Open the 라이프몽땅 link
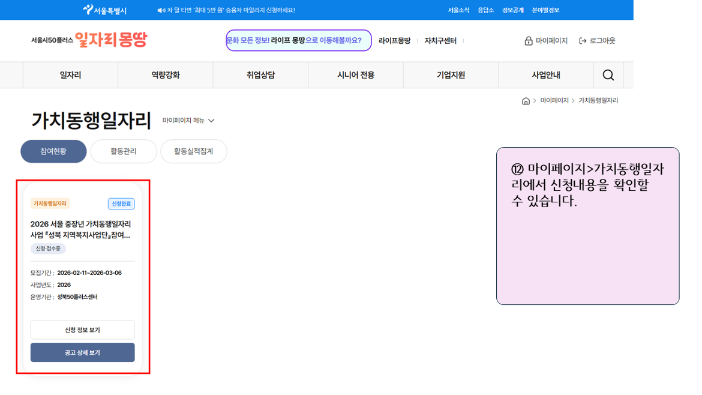Image resolution: width=702 pixels, height=395 pixels. click(394, 41)
